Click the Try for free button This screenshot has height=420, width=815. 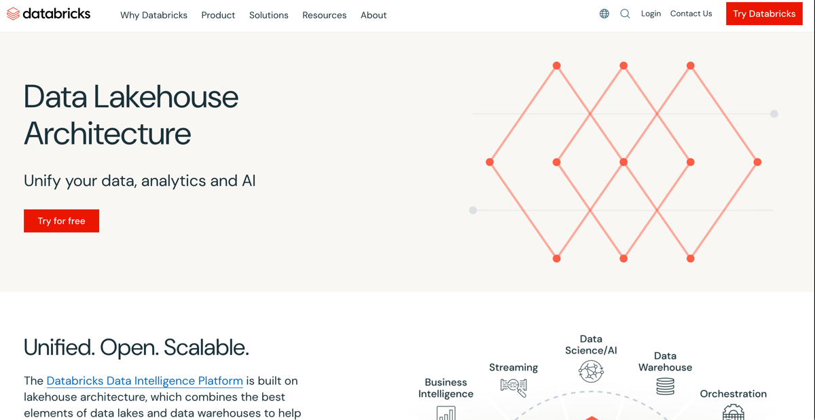(x=61, y=221)
